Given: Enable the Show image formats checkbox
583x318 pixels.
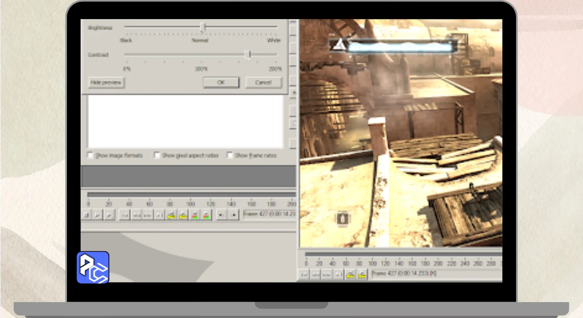Looking at the screenshot, I should pos(90,155).
